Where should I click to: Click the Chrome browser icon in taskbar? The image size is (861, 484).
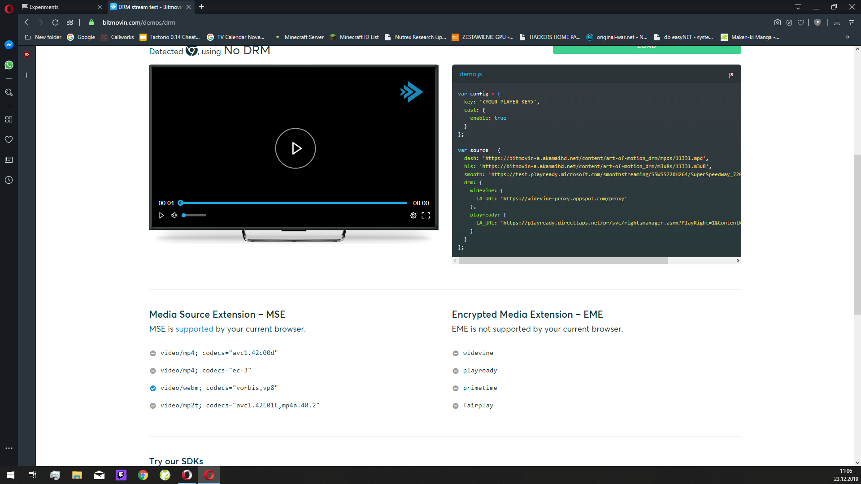(x=143, y=475)
